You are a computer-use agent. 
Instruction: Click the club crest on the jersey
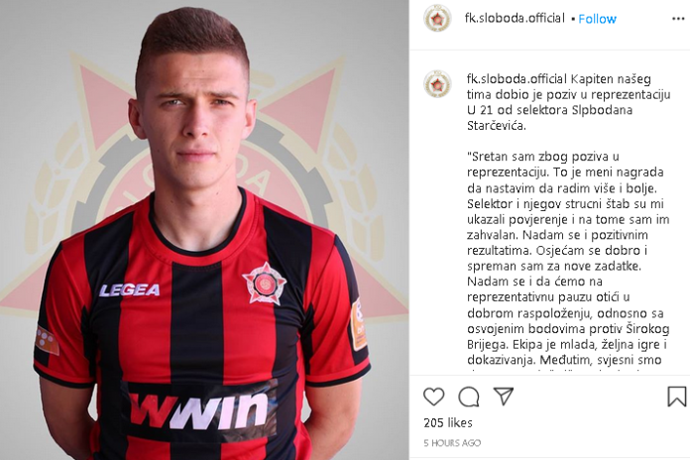(x=264, y=284)
